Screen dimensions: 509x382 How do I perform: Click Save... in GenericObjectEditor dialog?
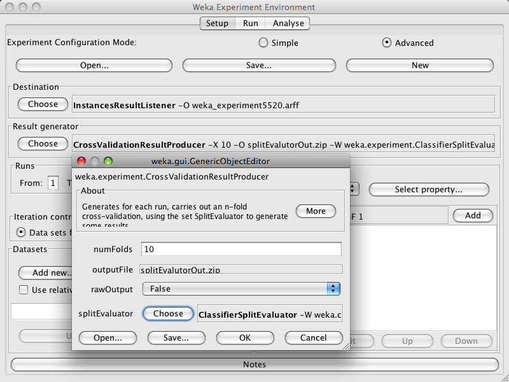click(x=176, y=338)
